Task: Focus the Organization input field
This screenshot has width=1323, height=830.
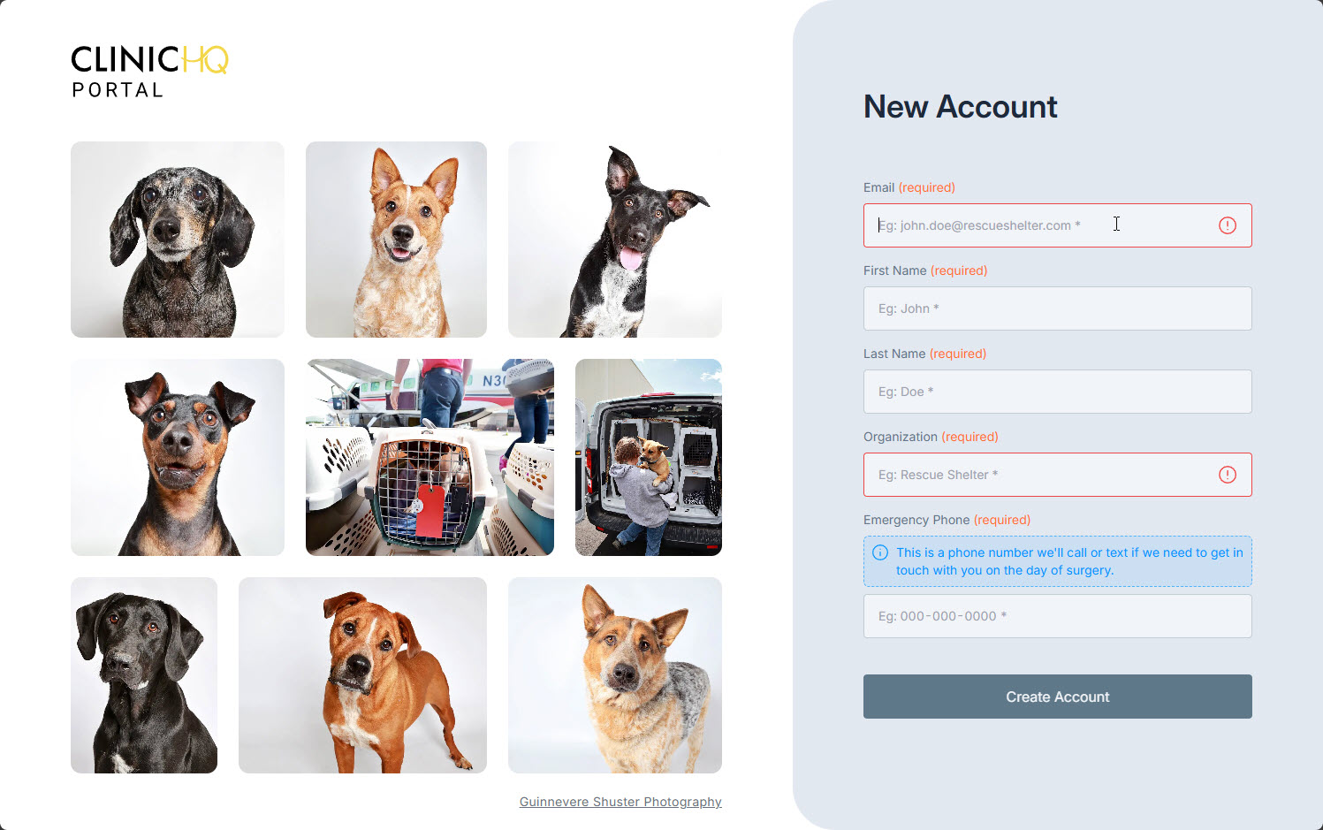Action: (1057, 475)
